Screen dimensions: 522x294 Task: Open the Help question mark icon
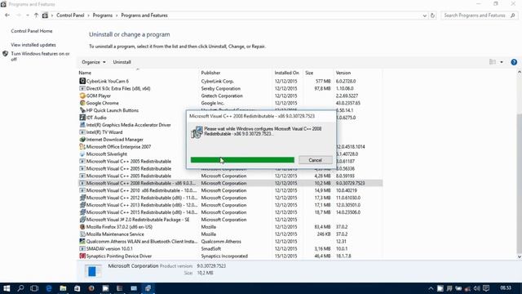pos(514,62)
